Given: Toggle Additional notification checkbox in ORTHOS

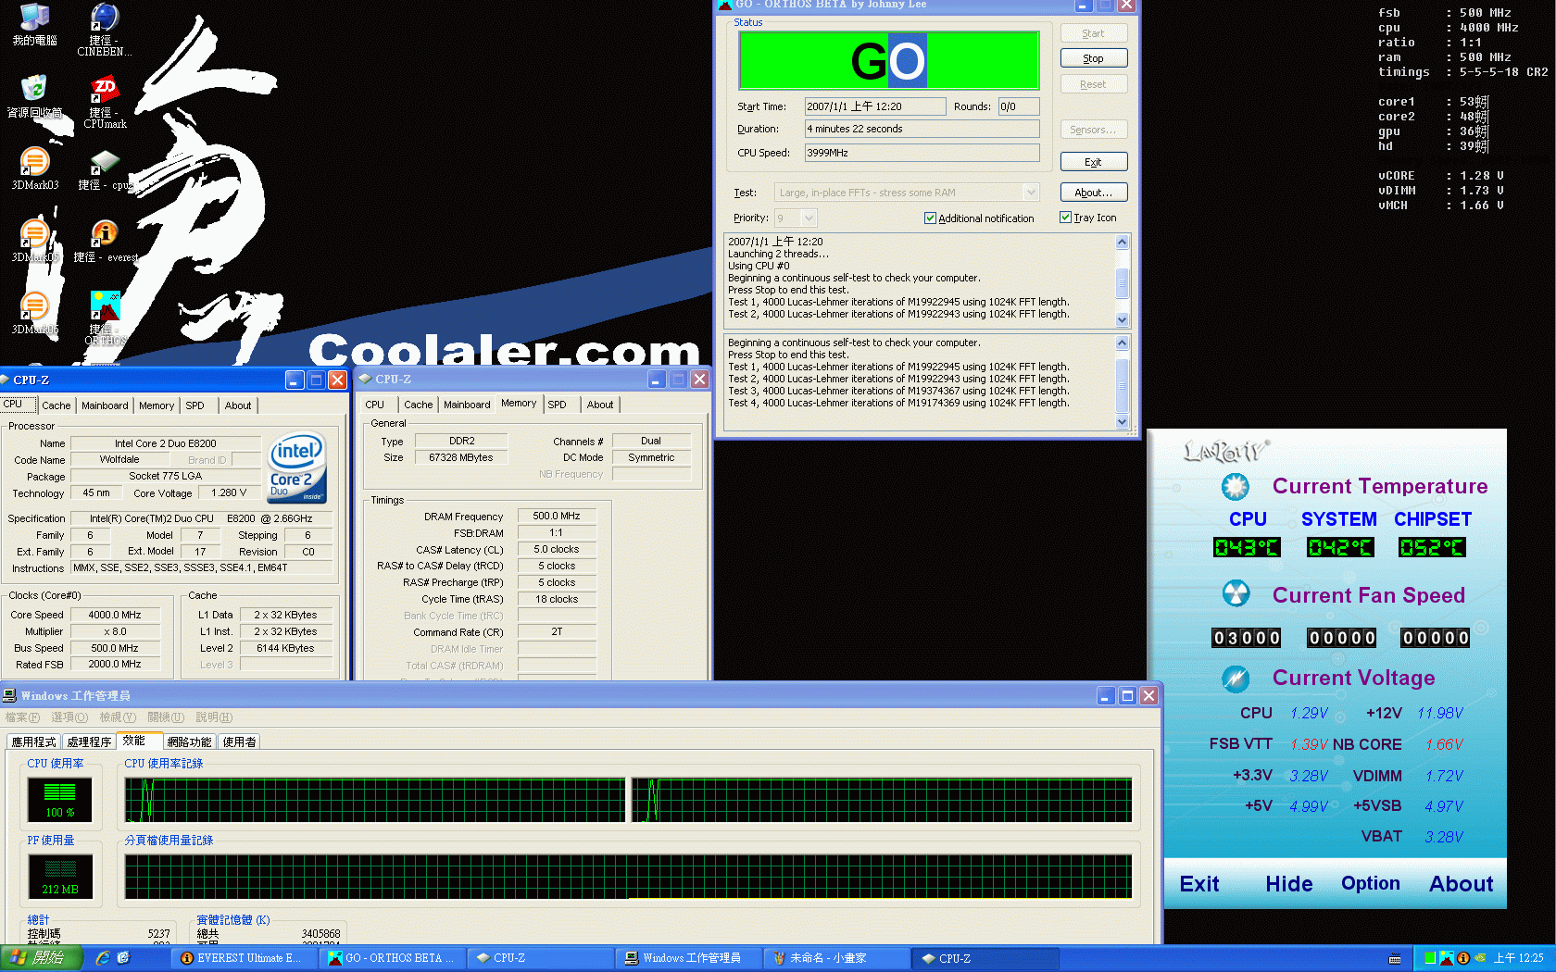Looking at the screenshot, I should tap(930, 218).
